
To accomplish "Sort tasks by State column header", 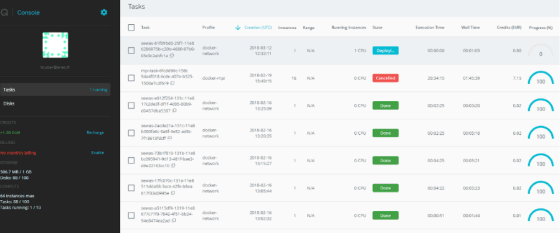I will coord(377,27).
